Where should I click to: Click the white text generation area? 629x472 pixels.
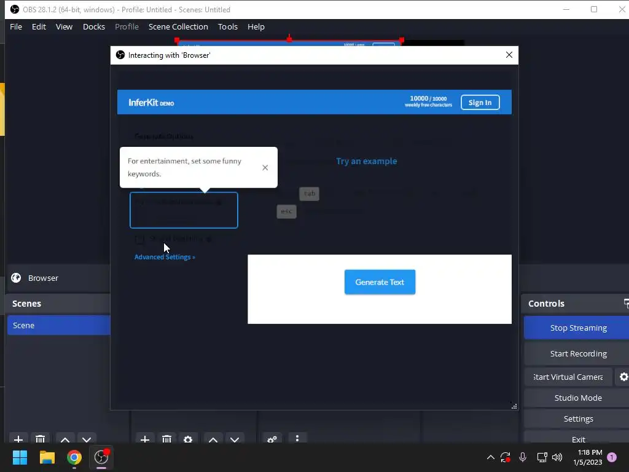[x=380, y=289]
